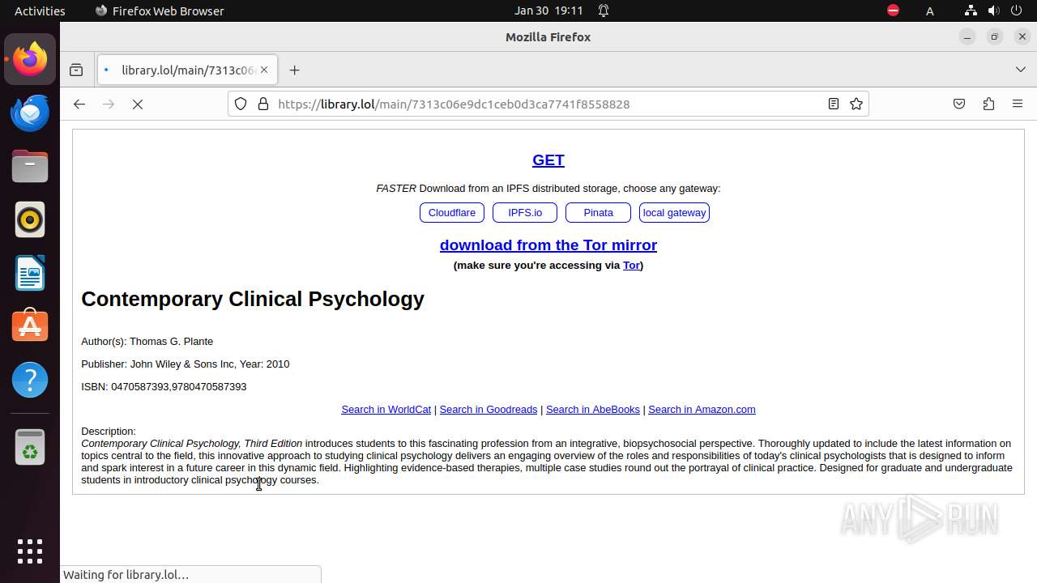Search in Amazon.com link

pyautogui.click(x=702, y=410)
